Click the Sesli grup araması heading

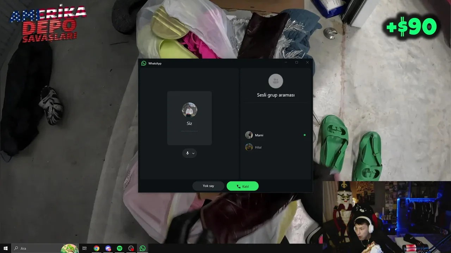coord(276,95)
